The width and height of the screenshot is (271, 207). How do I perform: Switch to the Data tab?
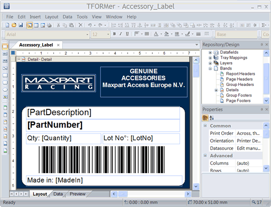tap(58, 194)
